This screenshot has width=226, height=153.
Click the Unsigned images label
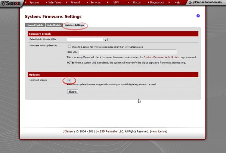pyautogui.click(x=38, y=80)
